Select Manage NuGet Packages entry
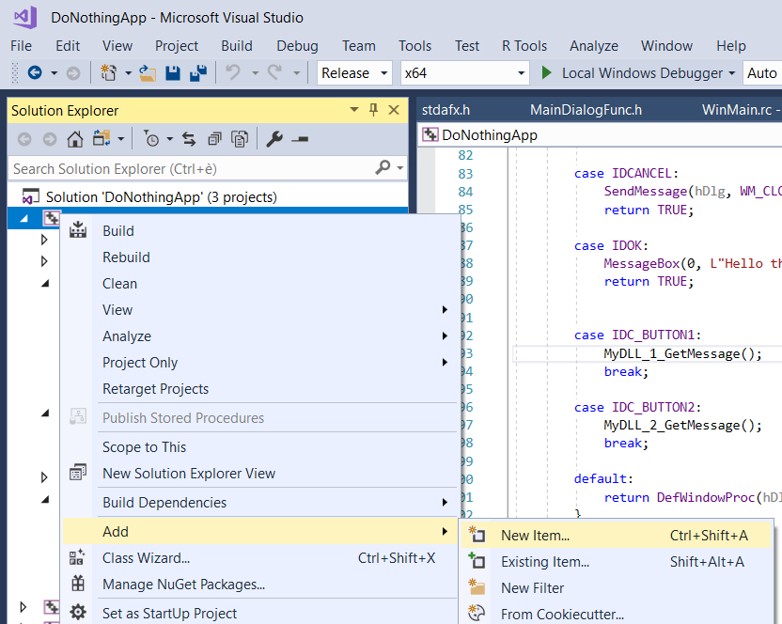This screenshot has width=782, height=624. coord(259,585)
